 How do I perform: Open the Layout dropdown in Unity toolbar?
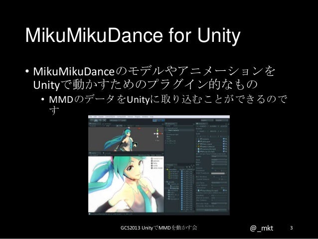point(222,120)
